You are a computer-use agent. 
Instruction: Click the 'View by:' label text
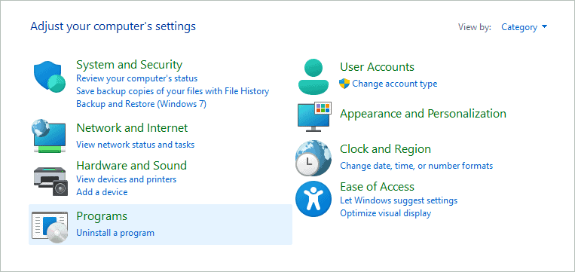coord(475,27)
